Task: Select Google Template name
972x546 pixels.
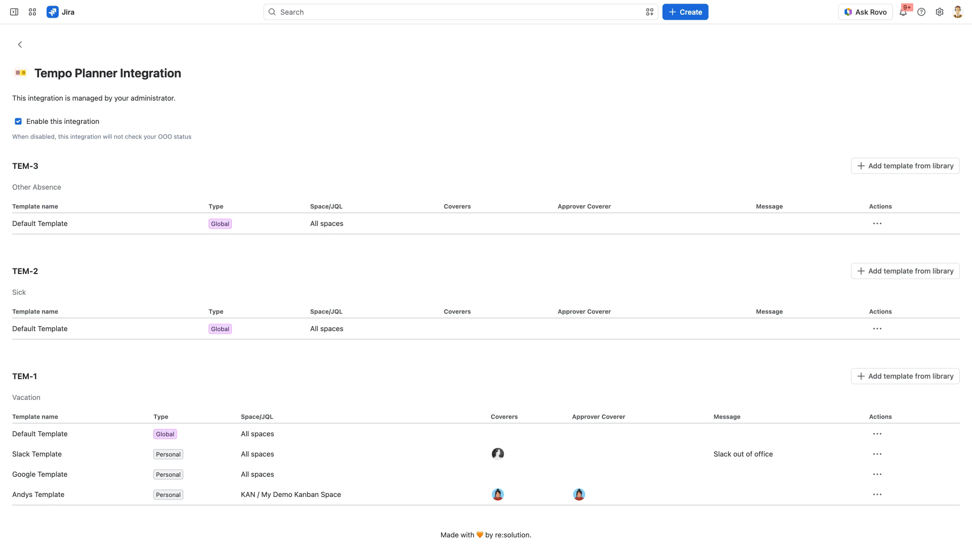Action: [39, 474]
